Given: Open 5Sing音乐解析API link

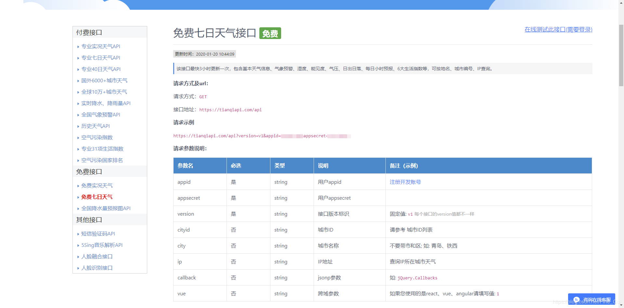Looking at the screenshot, I should point(102,245).
